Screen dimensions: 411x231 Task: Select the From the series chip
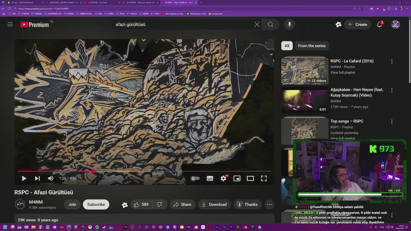312,46
